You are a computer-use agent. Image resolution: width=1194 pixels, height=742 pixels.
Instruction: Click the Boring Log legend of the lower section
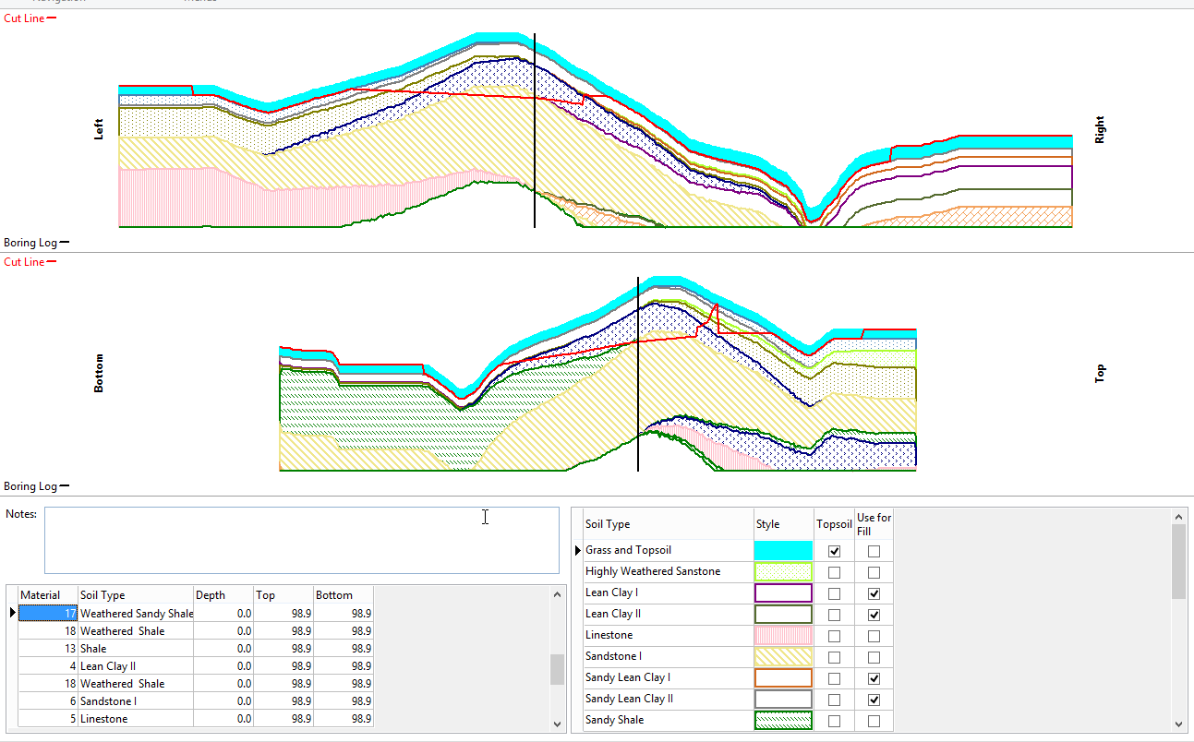pos(36,486)
